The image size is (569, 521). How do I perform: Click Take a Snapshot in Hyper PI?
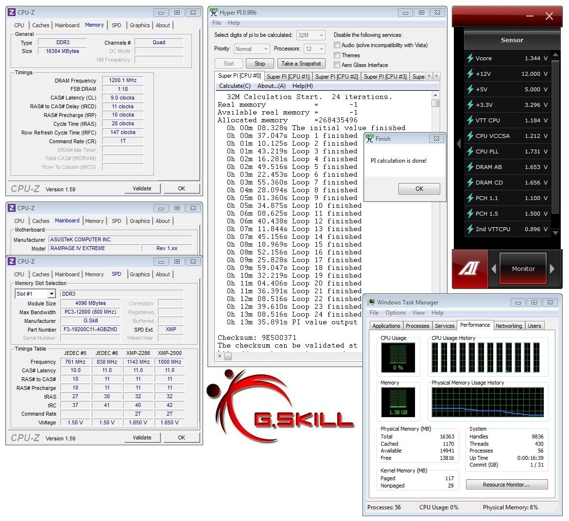(301, 64)
